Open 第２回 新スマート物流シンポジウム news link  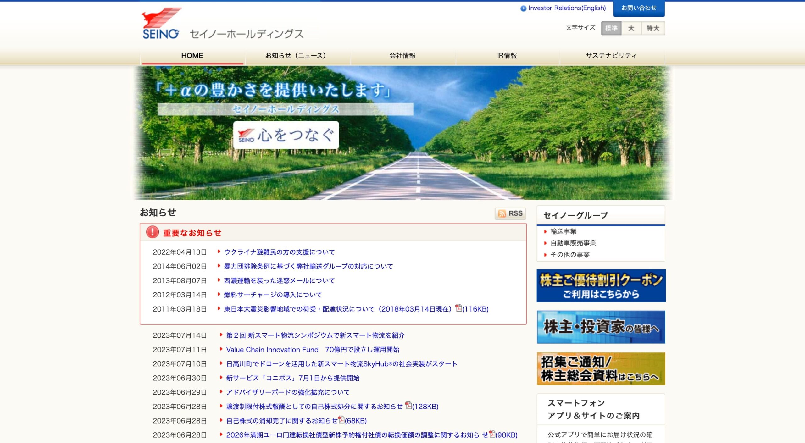tap(315, 335)
